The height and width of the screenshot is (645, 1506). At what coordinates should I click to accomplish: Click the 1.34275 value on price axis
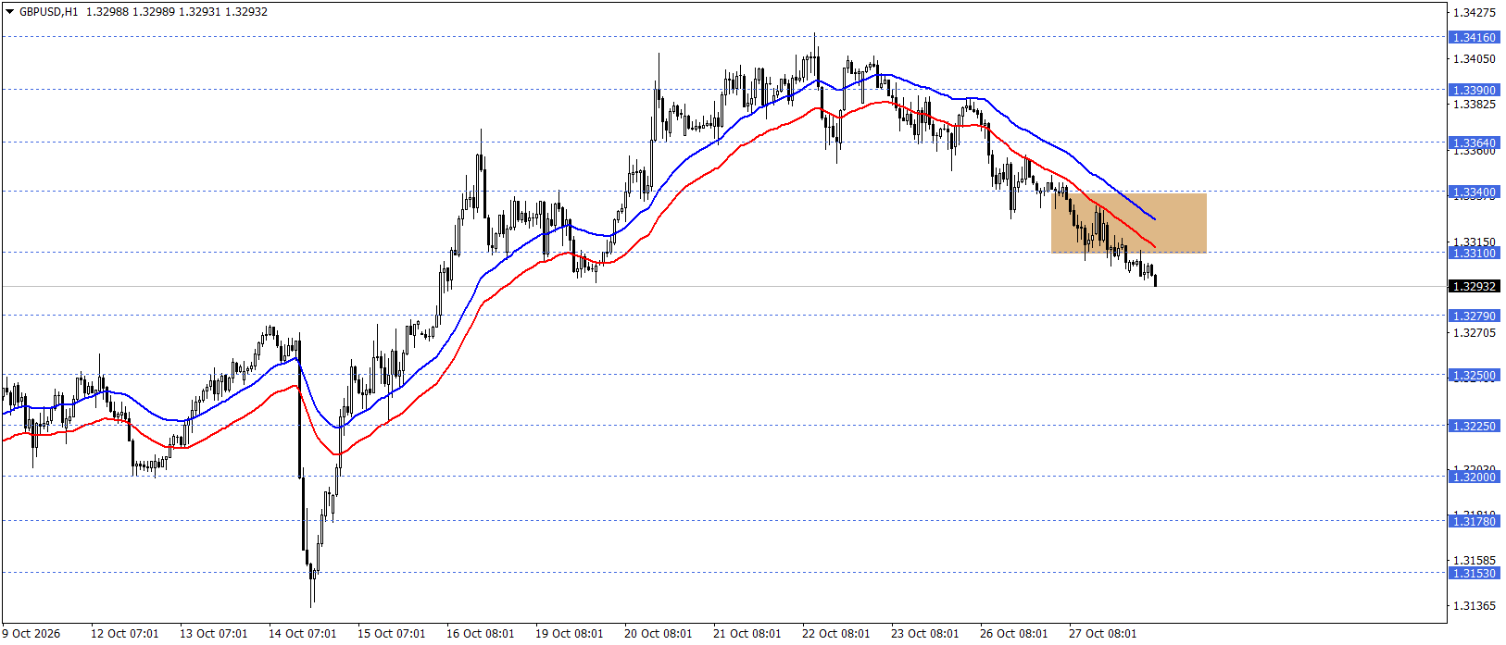coord(1475,13)
